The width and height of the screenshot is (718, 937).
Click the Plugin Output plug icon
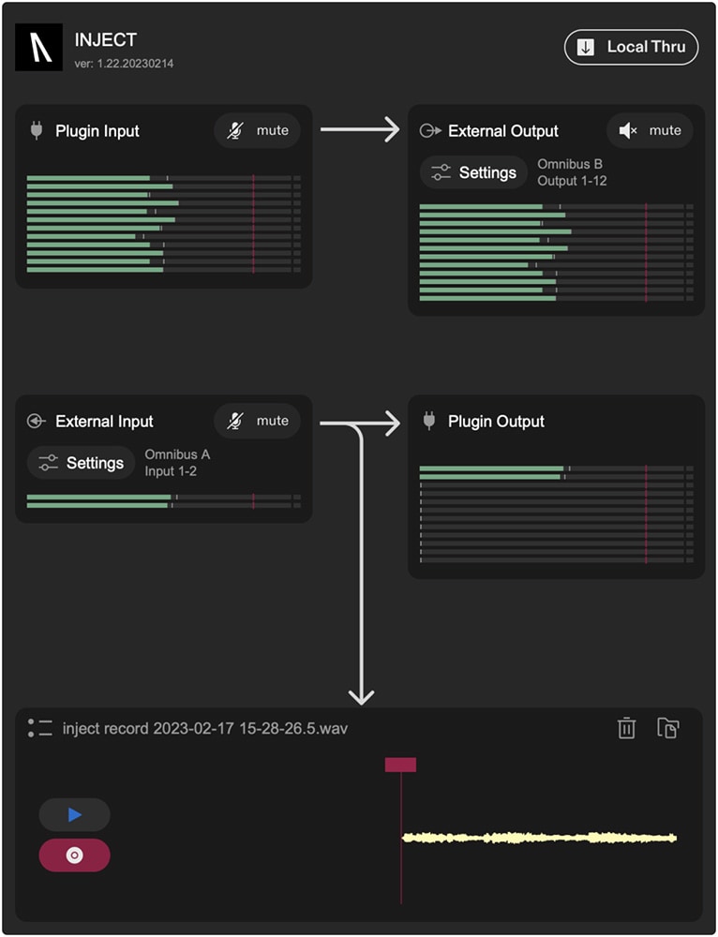(429, 422)
